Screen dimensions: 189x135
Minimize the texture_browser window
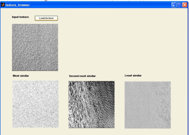[174, 5]
